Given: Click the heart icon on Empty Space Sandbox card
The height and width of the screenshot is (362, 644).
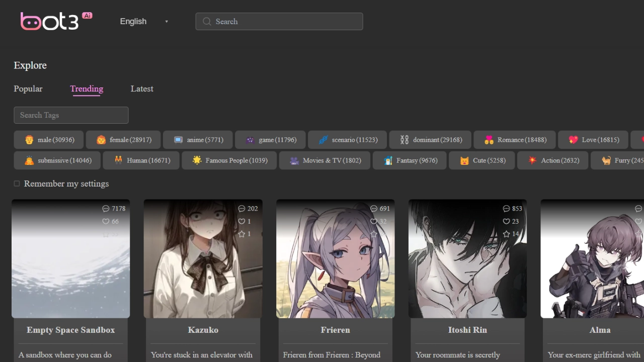Looking at the screenshot, I should tap(106, 221).
